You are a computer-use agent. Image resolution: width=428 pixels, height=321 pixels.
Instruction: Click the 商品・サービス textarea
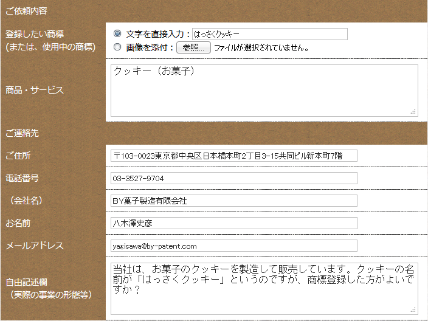[x=264, y=91]
